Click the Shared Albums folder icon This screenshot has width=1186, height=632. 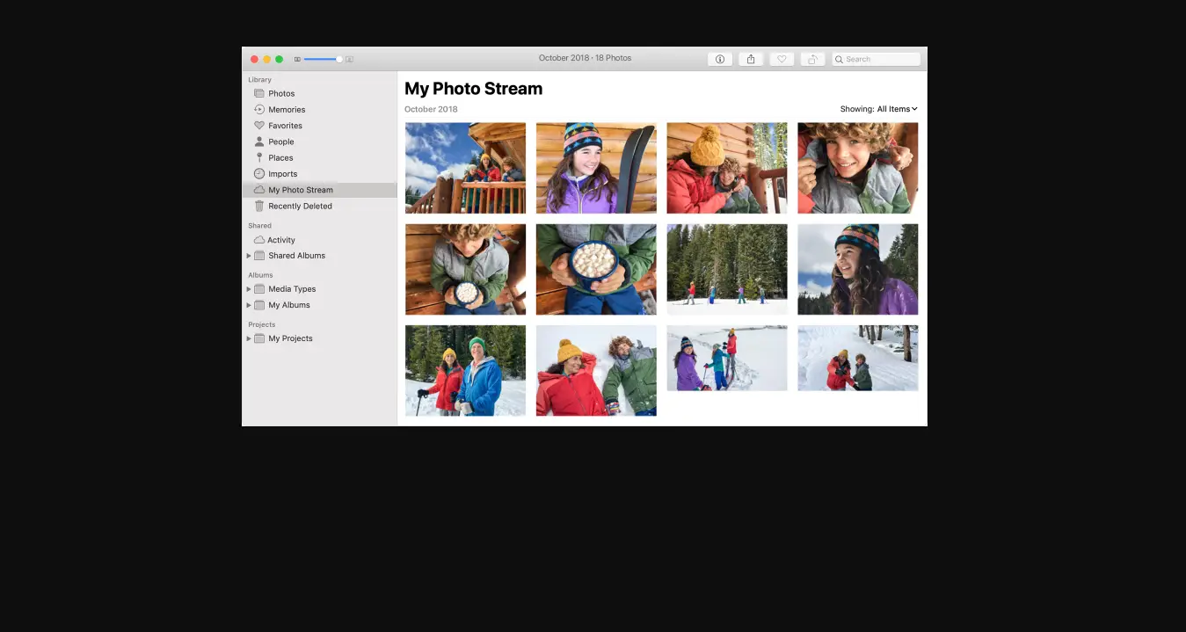[259, 256]
